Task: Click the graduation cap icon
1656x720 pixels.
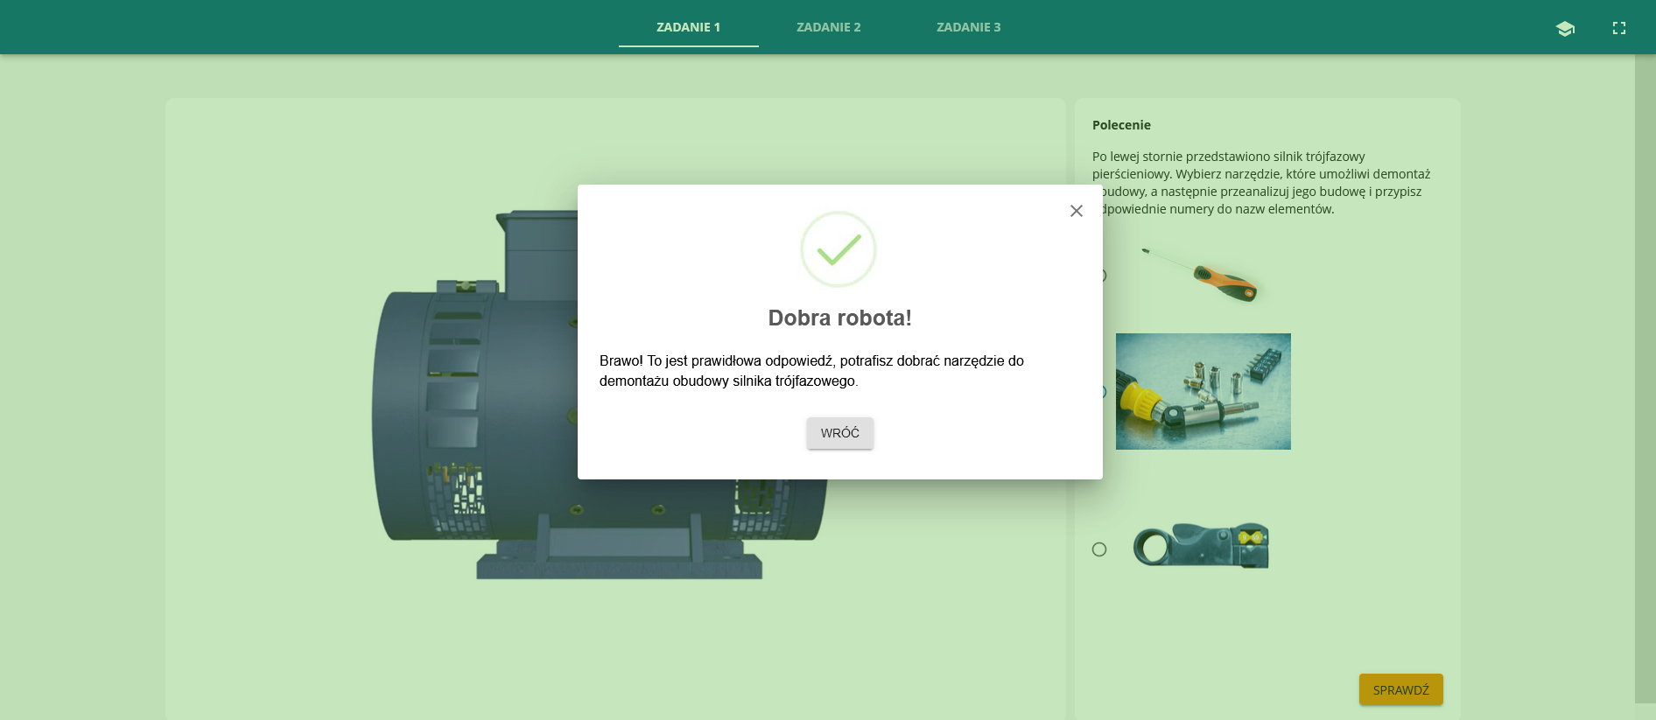Action: point(1565,28)
